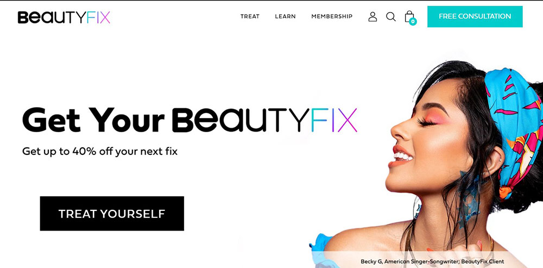Click the black TREAT YOURSELF button
Screen dimensions: 543x268
[x=112, y=214]
